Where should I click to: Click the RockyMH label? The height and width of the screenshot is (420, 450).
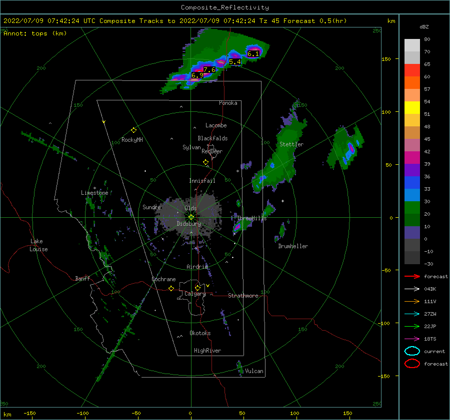[132, 140]
